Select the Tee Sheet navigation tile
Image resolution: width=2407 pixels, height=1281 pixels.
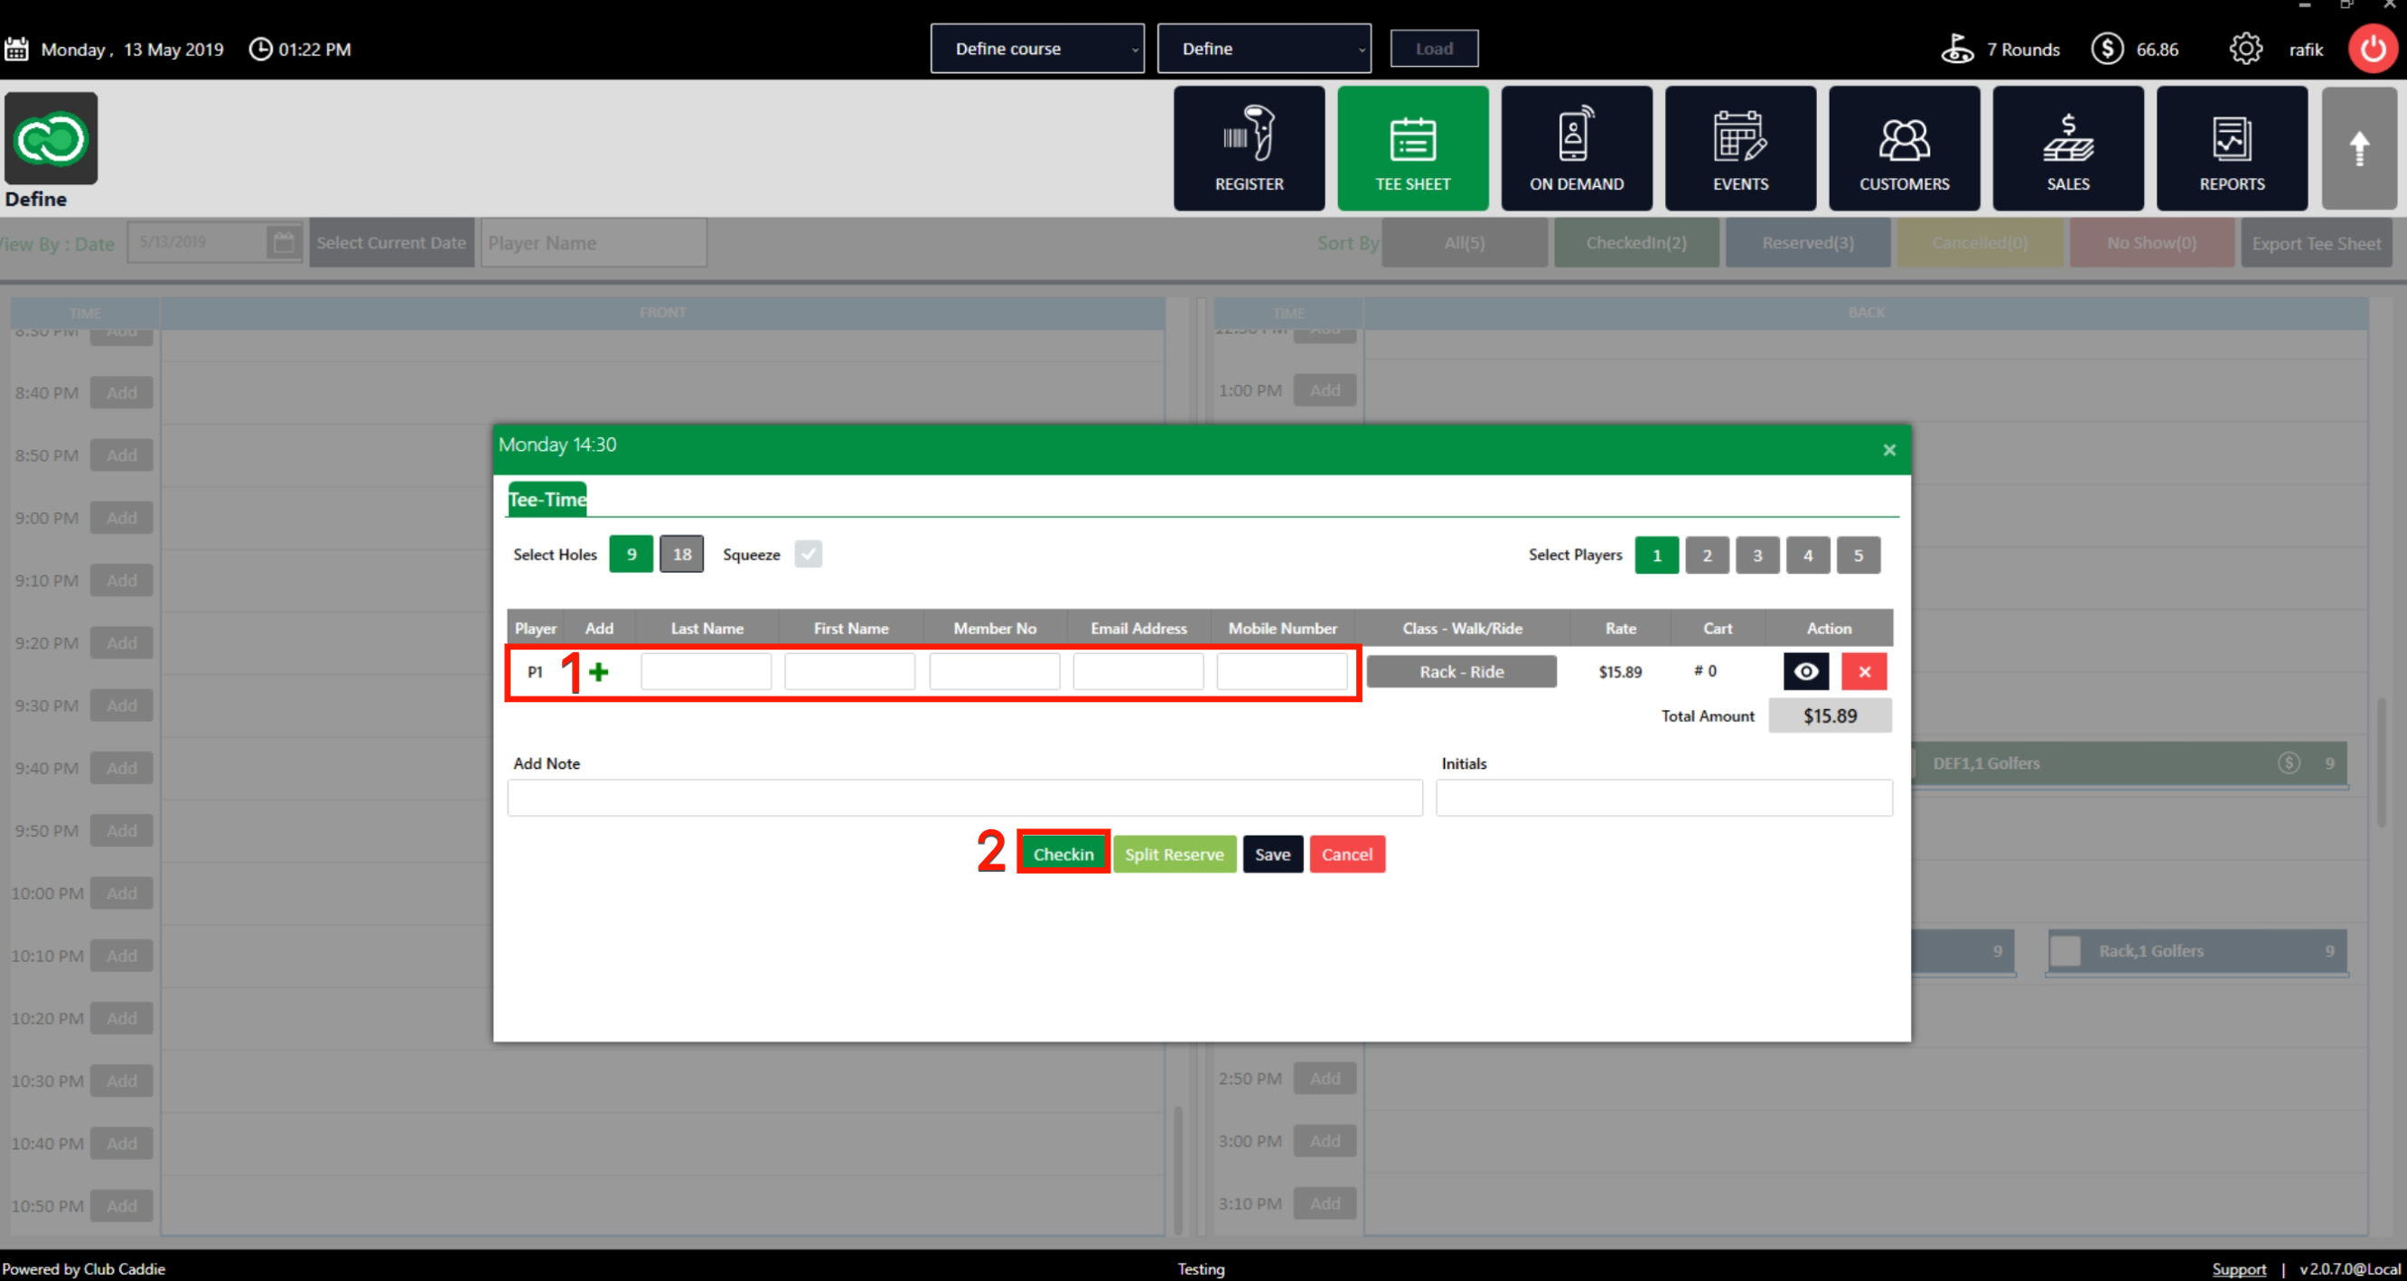point(1412,148)
